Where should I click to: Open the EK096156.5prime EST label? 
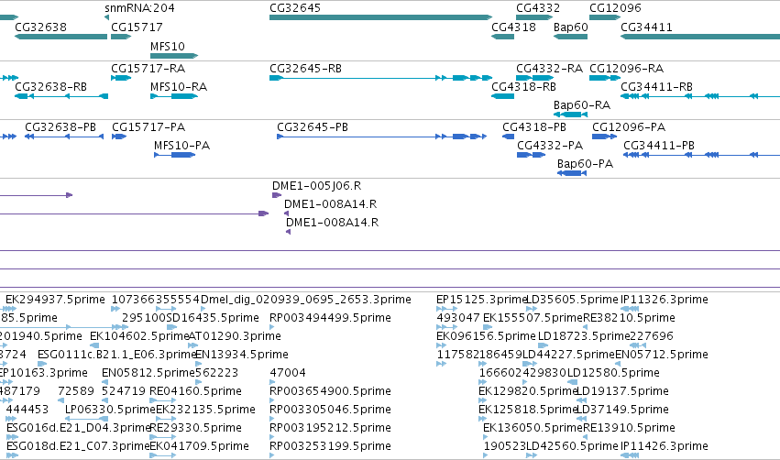(x=486, y=336)
